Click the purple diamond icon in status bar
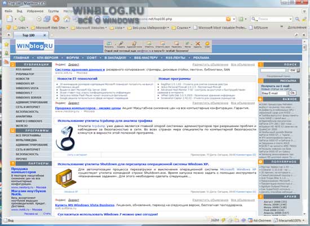 pos(243,220)
